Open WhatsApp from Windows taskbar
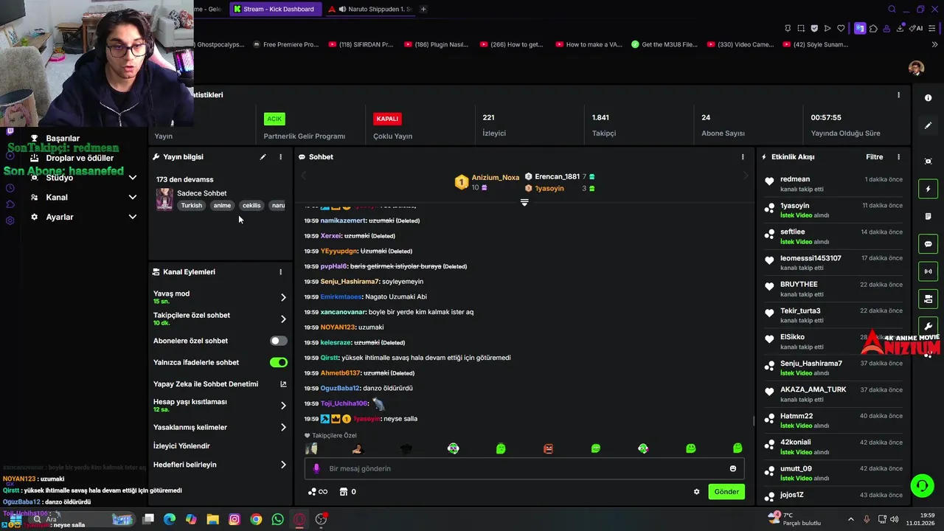Screen dimensions: 944x531 point(277,519)
